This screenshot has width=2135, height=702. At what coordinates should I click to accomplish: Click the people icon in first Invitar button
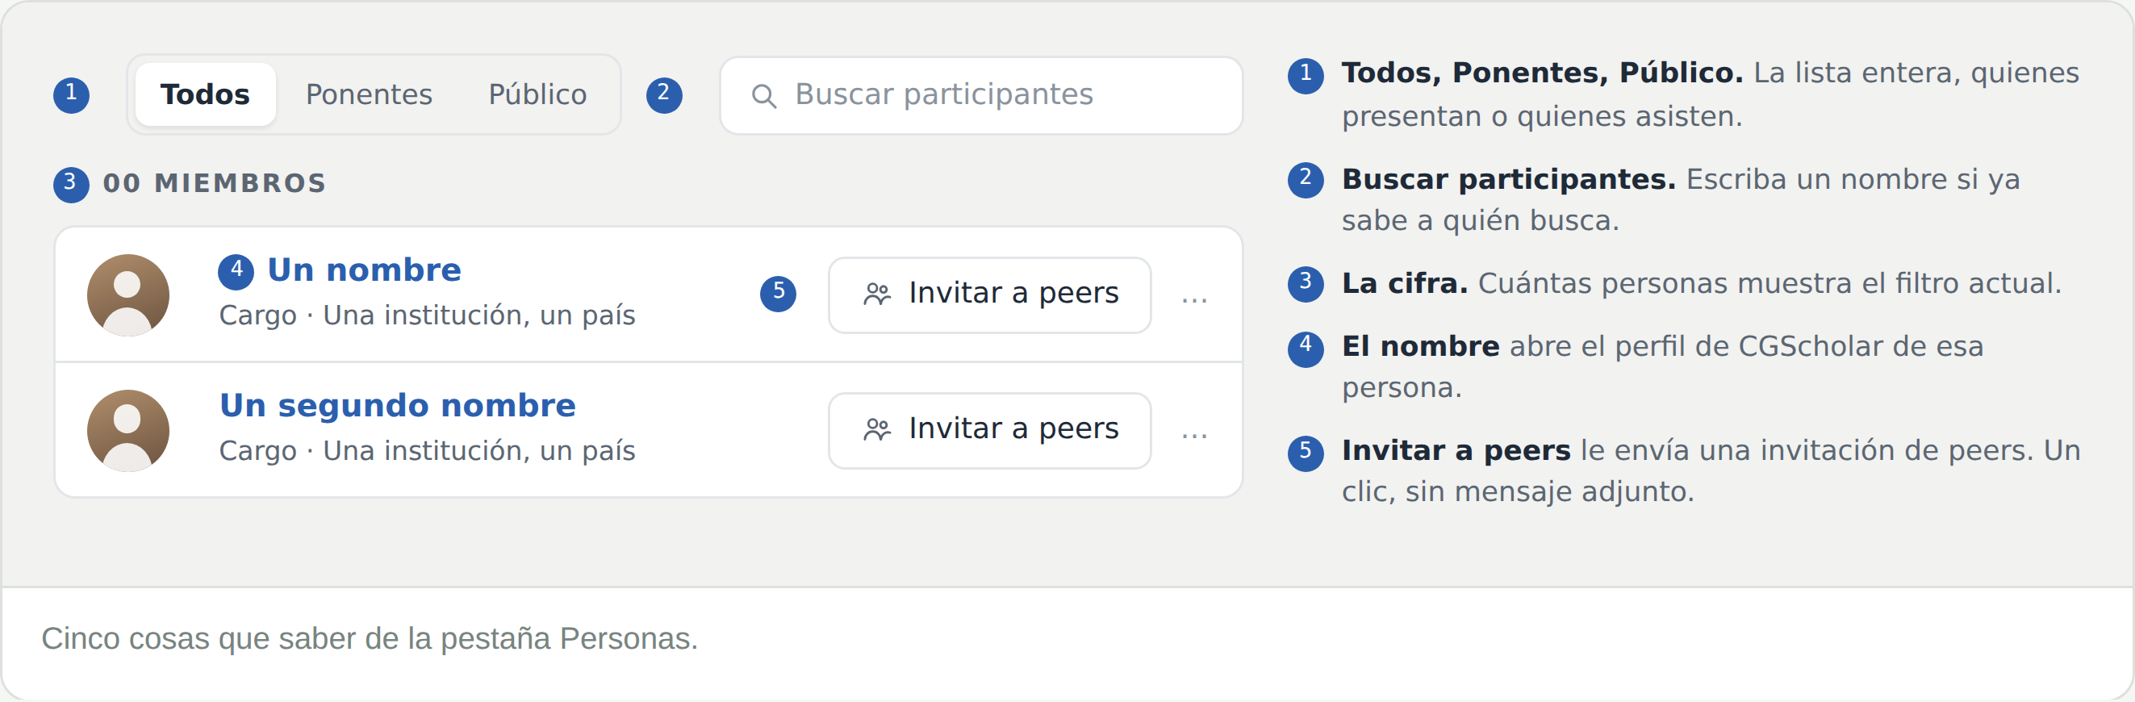[x=877, y=295]
